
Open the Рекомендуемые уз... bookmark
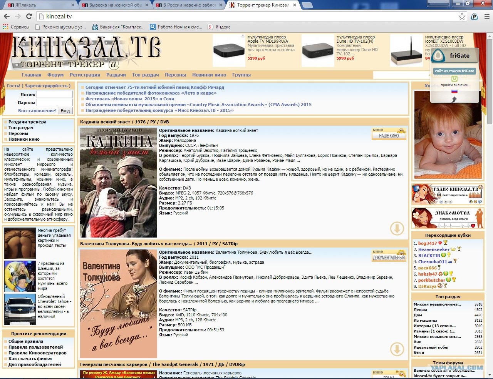coord(60,27)
